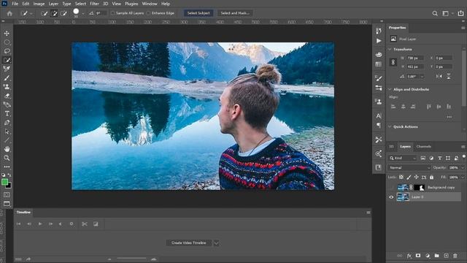Click the Select Subject button

(x=198, y=13)
